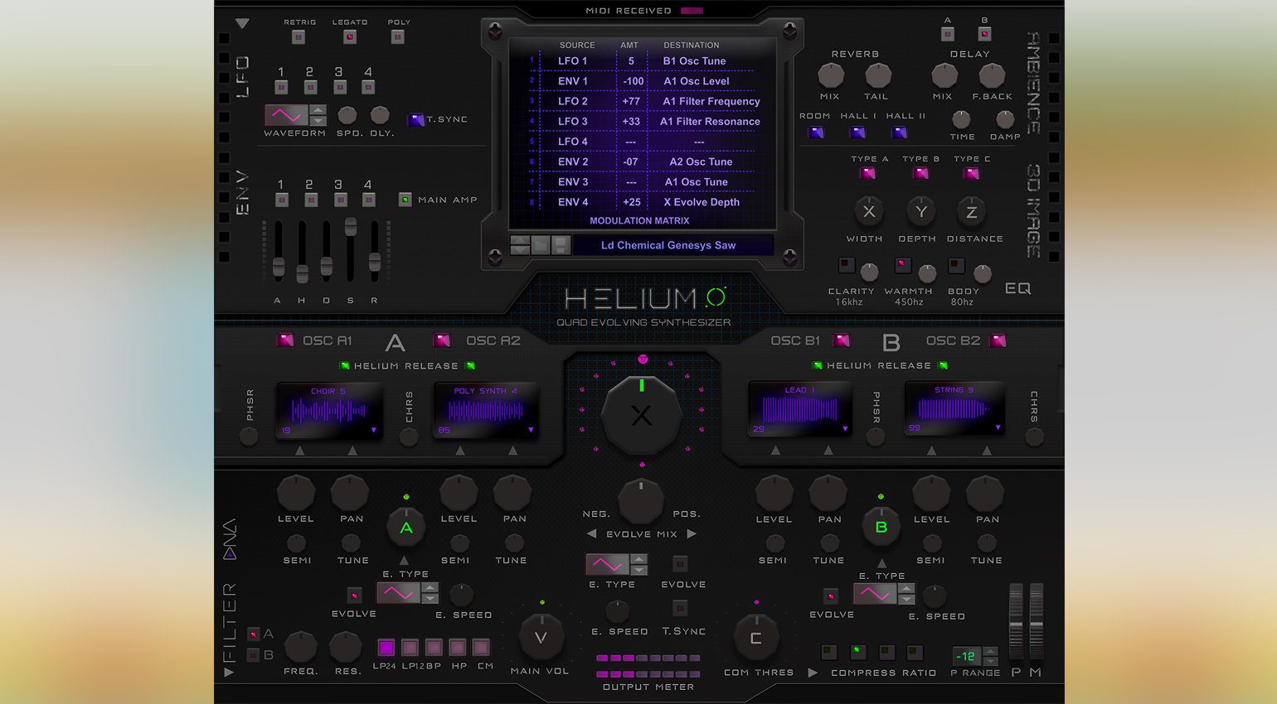Select 3D image TYPE A

(868, 173)
